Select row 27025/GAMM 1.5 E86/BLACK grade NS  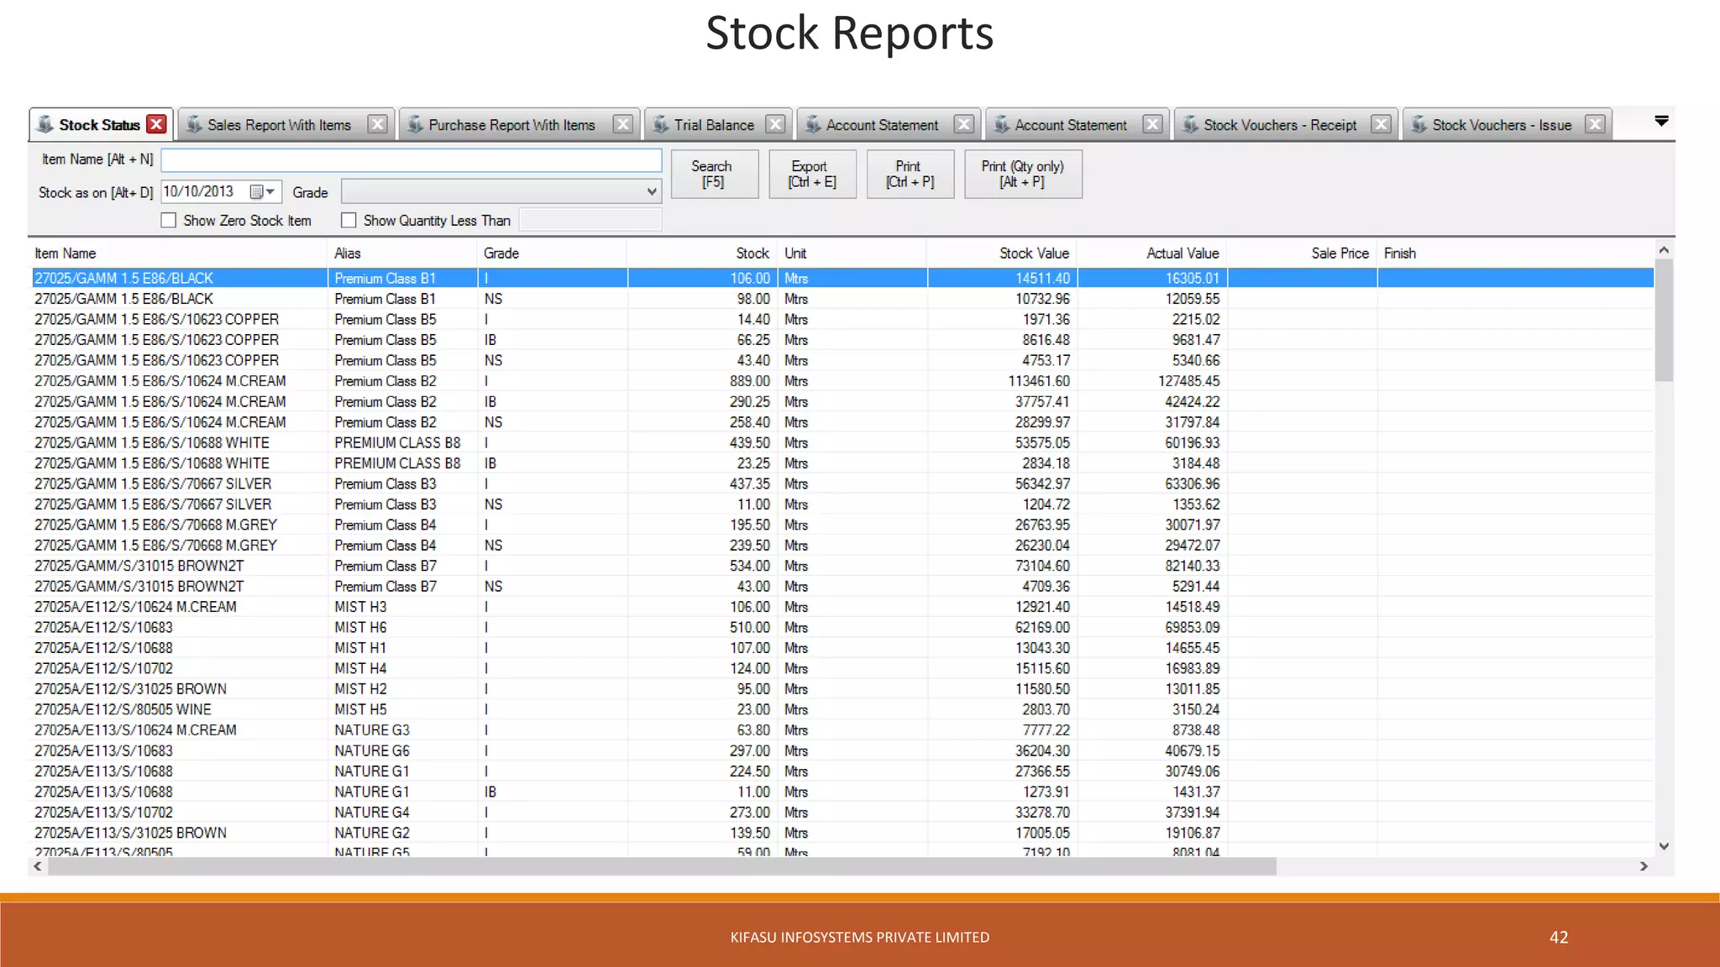click(842, 299)
